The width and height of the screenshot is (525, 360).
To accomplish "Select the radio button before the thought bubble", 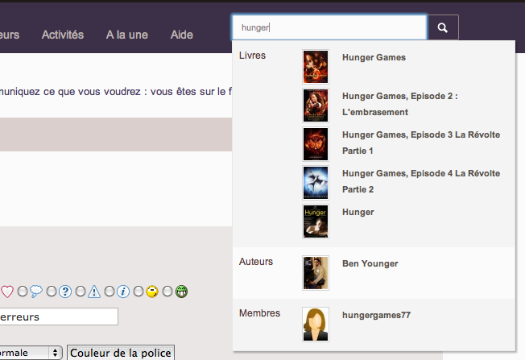I will (23, 292).
